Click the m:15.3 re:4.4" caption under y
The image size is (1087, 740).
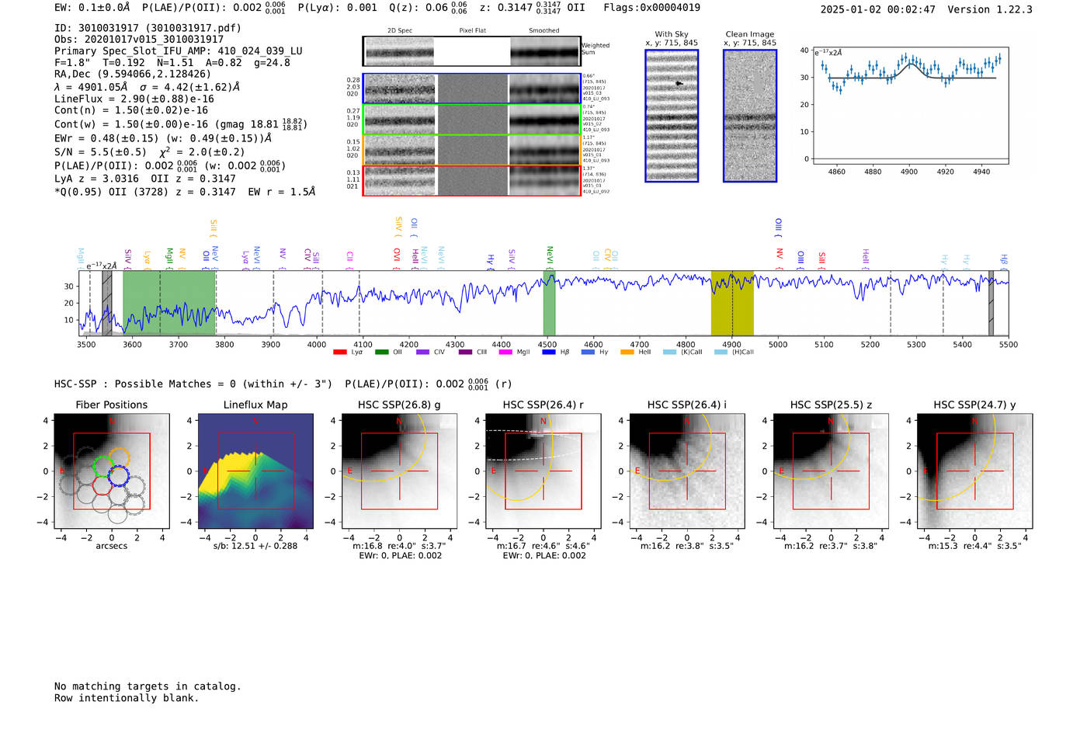[x=975, y=546]
